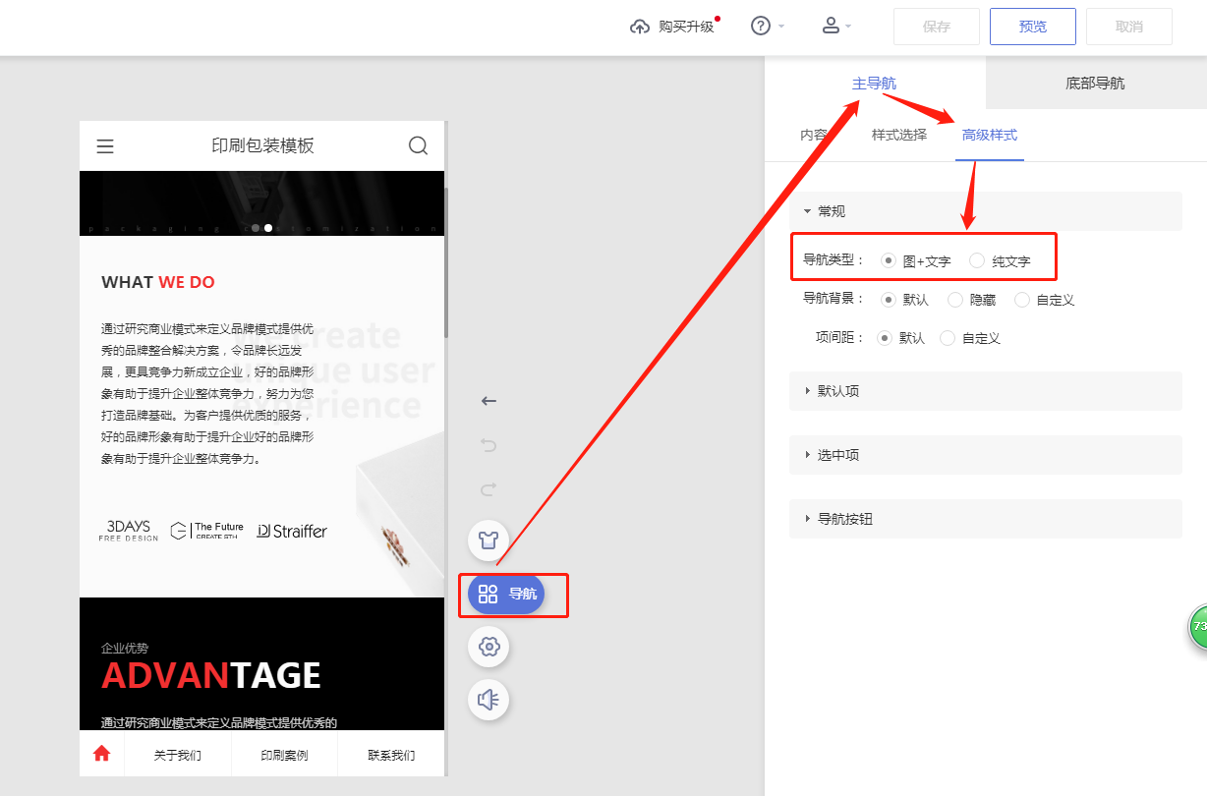Tap 印刷案例 in bottom navigation
The height and width of the screenshot is (796, 1207).
[284, 756]
